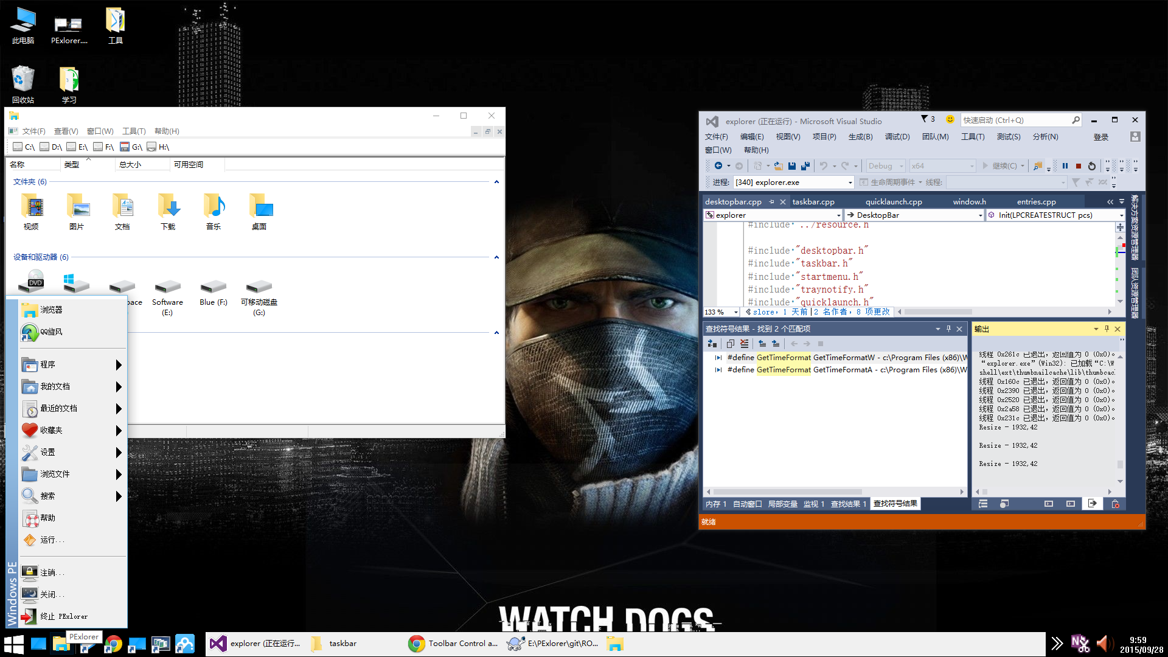The image size is (1168, 657).
Task: Click 运行... in the start menu
Action: pyautogui.click(x=73, y=540)
